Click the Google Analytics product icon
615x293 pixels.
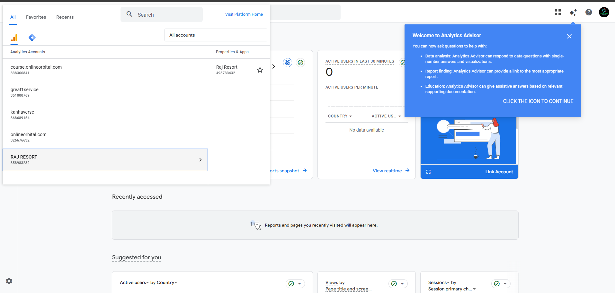14,38
